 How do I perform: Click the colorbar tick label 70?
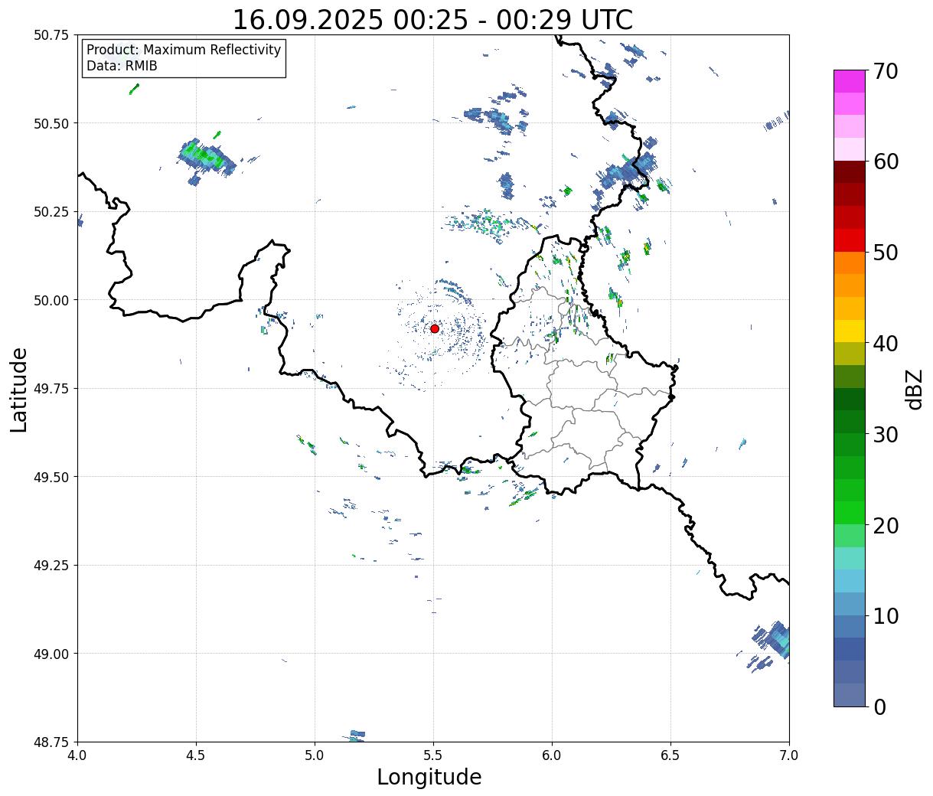(886, 71)
